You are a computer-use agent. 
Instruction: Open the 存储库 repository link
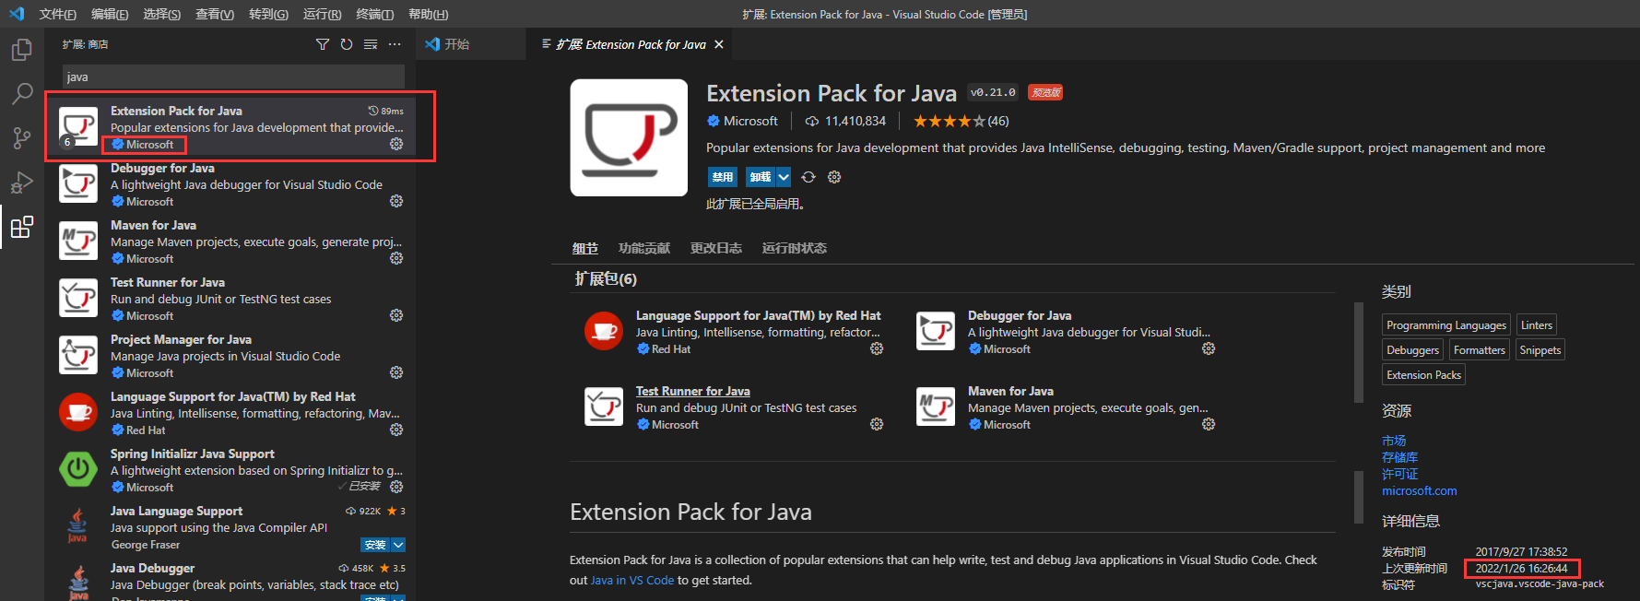pyautogui.click(x=1400, y=457)
